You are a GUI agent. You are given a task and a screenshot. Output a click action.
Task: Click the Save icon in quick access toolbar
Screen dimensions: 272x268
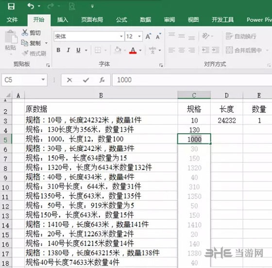click(11, 7)
